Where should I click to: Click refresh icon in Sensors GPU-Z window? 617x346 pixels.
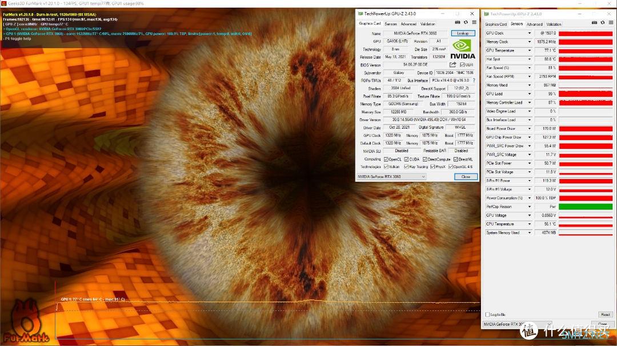pos(603,23)
